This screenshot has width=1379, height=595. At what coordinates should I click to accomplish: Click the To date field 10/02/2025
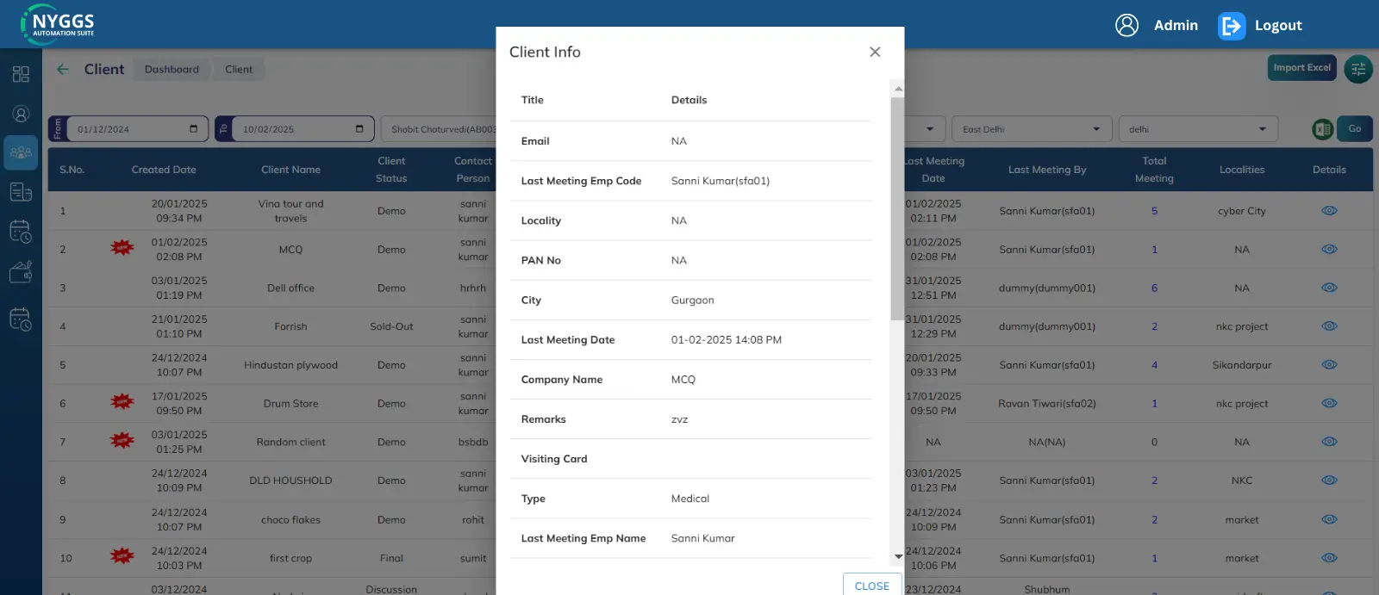pyautogui.click(x=295, y=129)
